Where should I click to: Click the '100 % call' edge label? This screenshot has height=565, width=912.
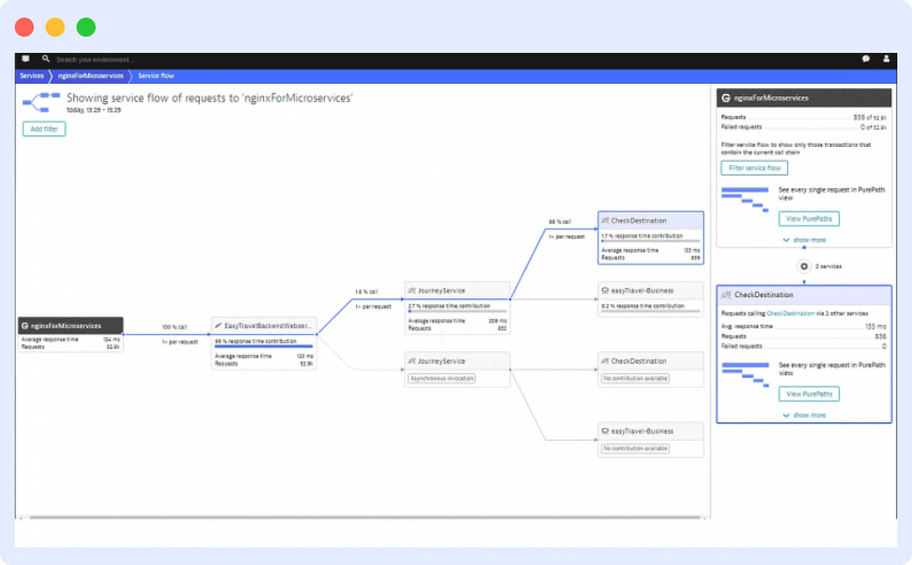click(174, 327)
